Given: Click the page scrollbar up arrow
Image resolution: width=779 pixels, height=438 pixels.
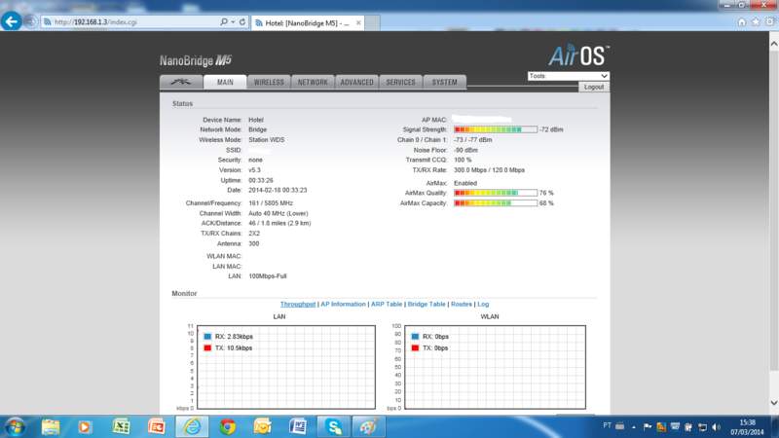Looking at the screenshot, I should [x=773, y=44].
